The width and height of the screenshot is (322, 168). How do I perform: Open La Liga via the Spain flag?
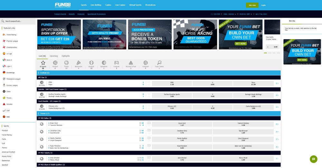pos(4,53)
